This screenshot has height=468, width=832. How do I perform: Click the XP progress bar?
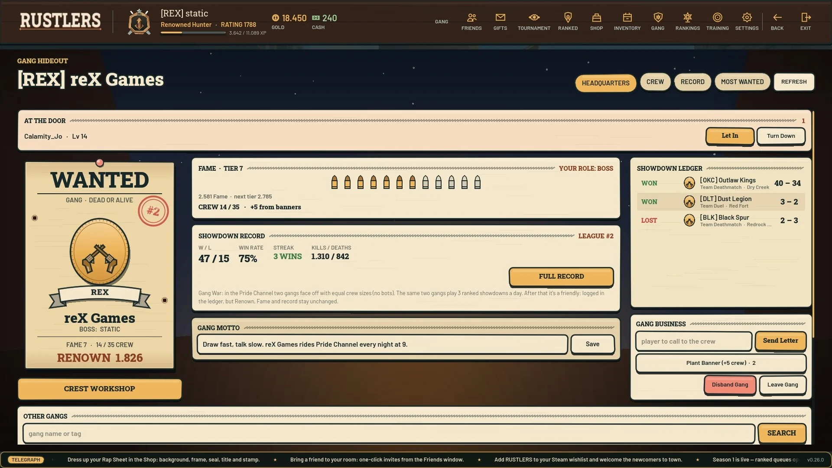click(x=193, y=33)
